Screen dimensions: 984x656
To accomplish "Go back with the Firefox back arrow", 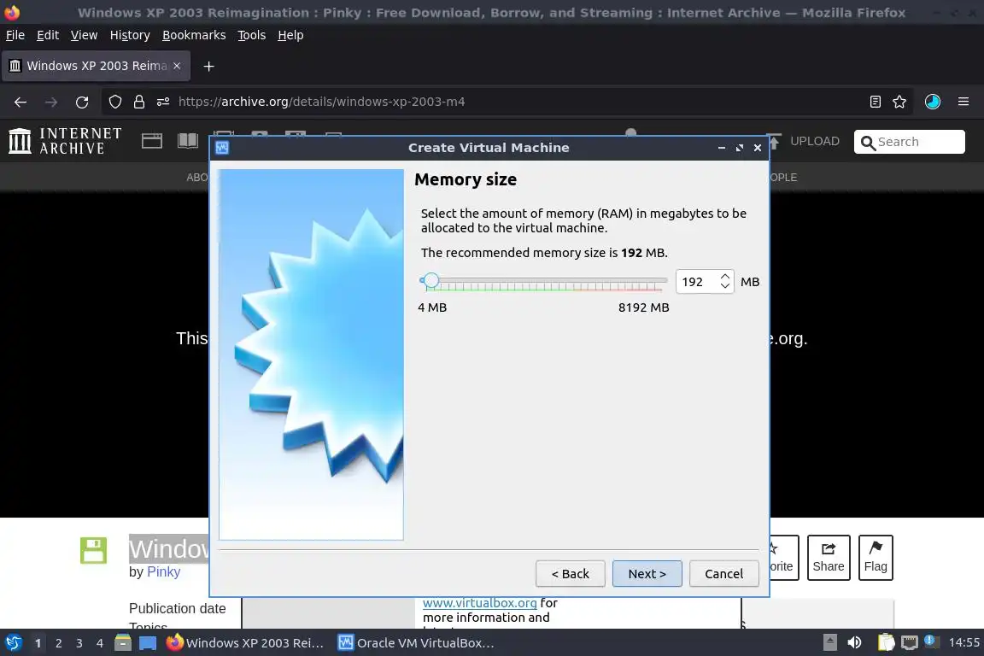I will [x=20, y=102].
